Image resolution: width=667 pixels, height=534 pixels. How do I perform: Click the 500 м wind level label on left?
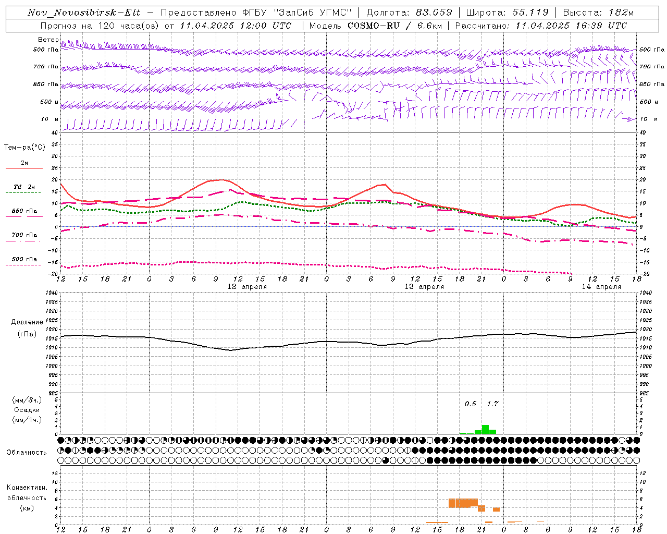point(50,102)
